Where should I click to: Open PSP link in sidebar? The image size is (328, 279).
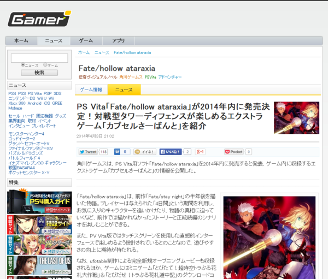coord(48,93)
